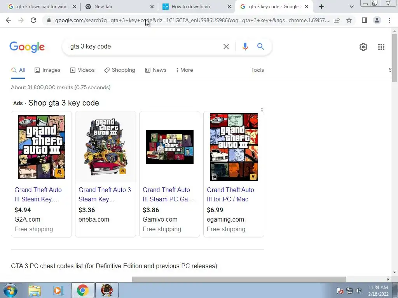Viewport: 398px width, 298px height.
Task: Click the browser address bar URL
Action: pos(192,20)
